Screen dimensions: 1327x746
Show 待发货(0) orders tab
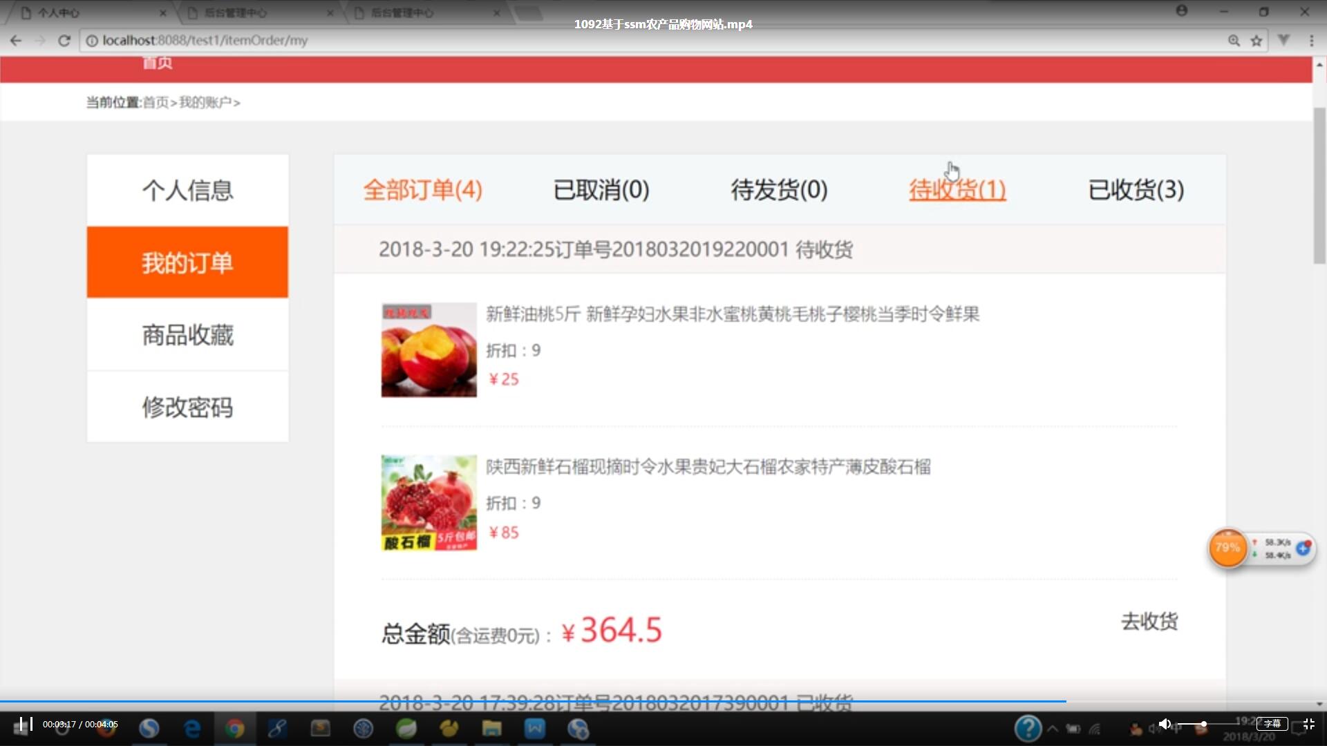(x=779, y=189)
